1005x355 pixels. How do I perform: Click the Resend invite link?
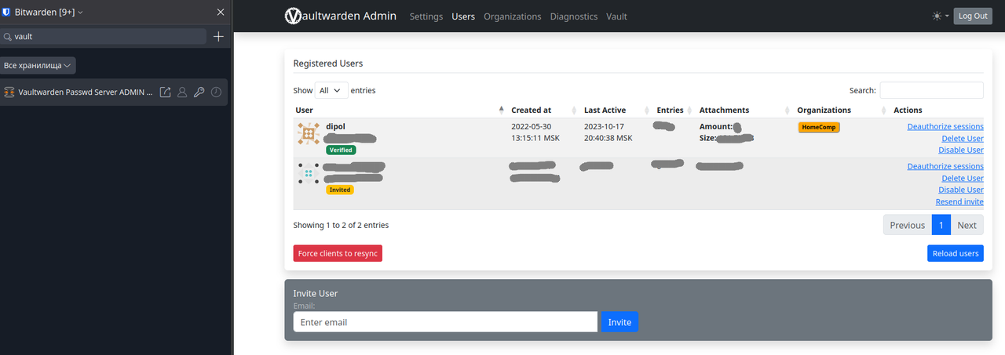pyautogui.click(x=959, y=201)
